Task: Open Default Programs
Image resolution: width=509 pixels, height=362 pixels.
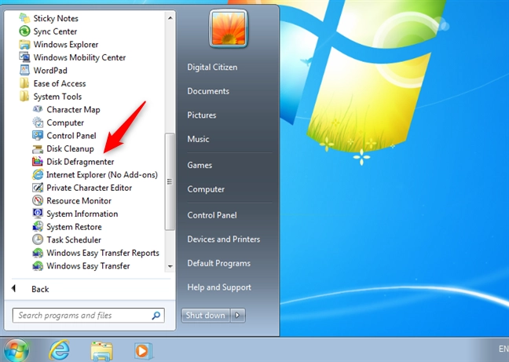Action: (x=219, y=263)
